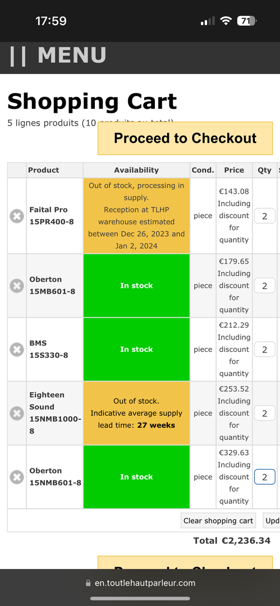The image size is (280, 606).
Task: Remove Oberton 15MB601-8 with x icon
Action: (17, 286)
